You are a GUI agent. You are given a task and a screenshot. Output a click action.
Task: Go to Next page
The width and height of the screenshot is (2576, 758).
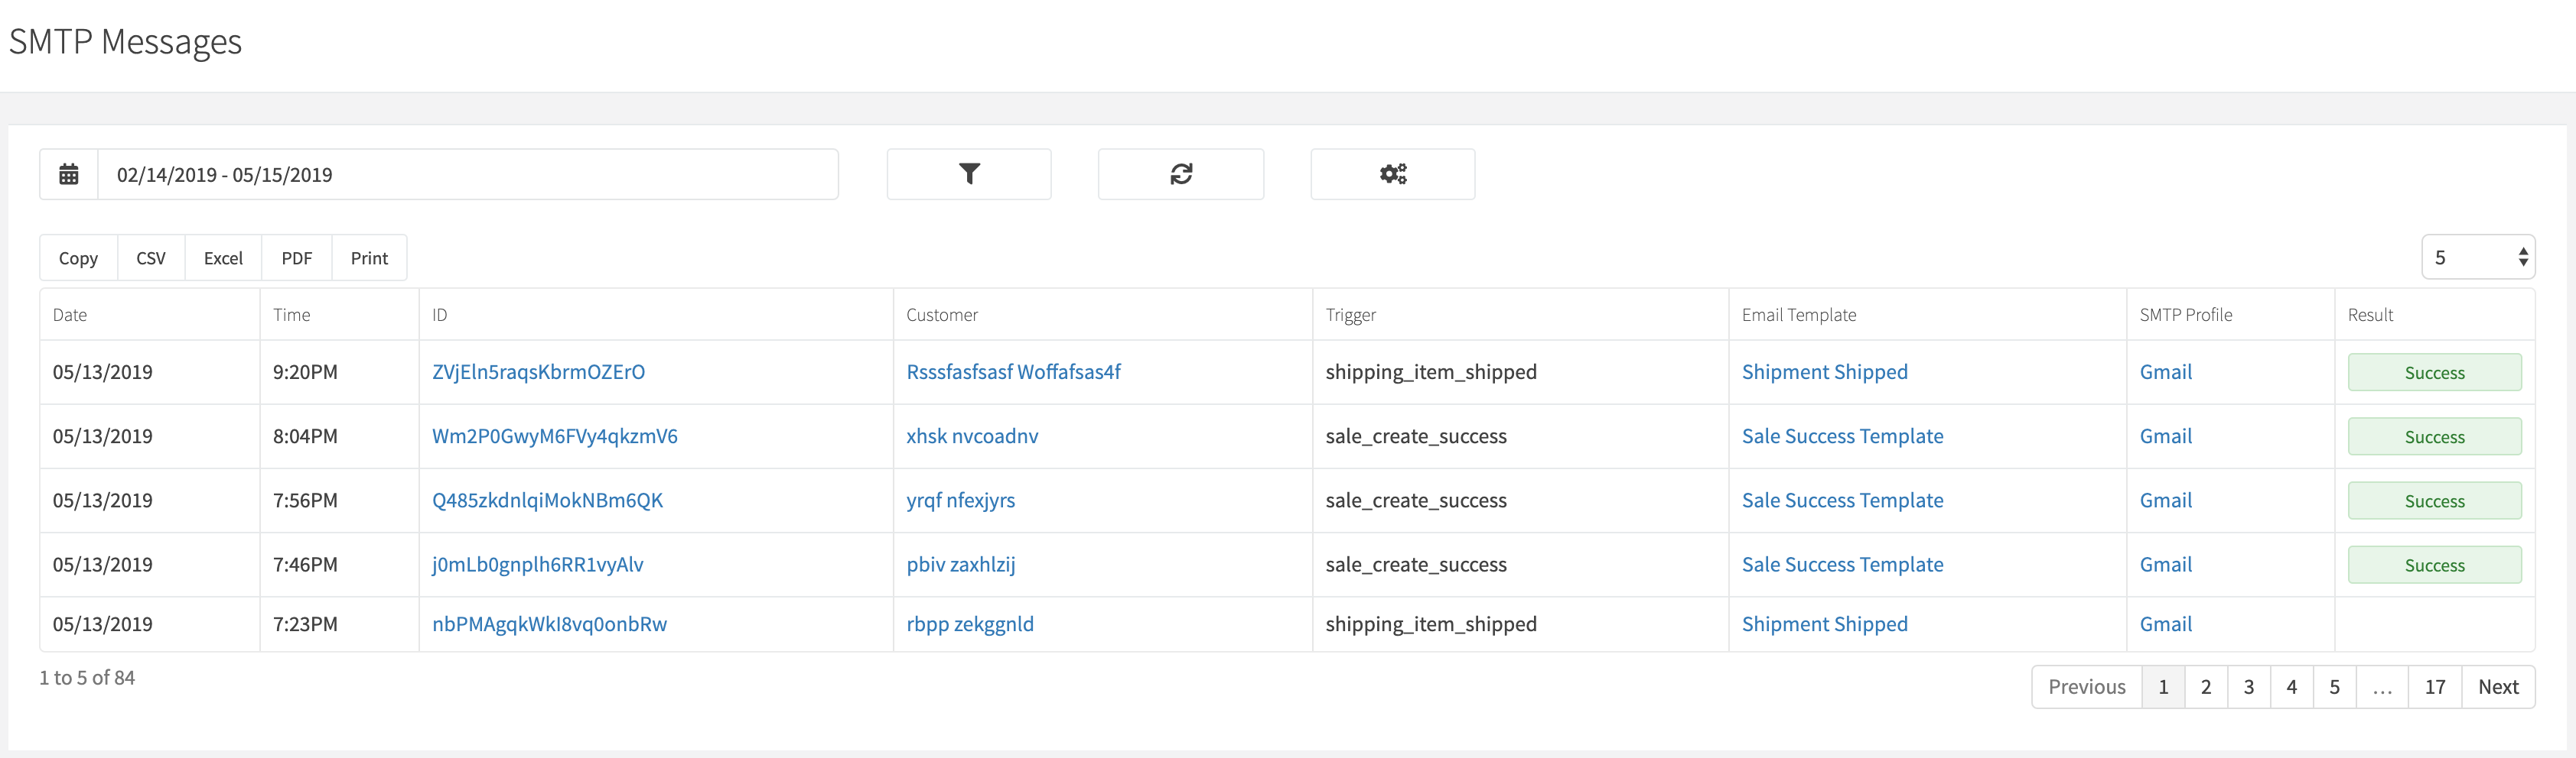[2498, 687]
